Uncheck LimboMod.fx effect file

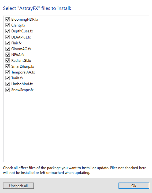pos(8,84)
